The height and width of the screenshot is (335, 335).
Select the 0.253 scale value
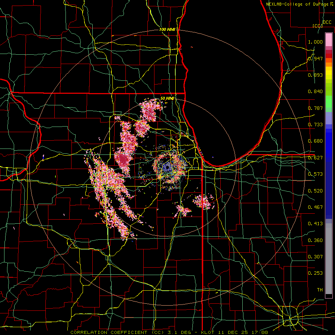[315, 273]
